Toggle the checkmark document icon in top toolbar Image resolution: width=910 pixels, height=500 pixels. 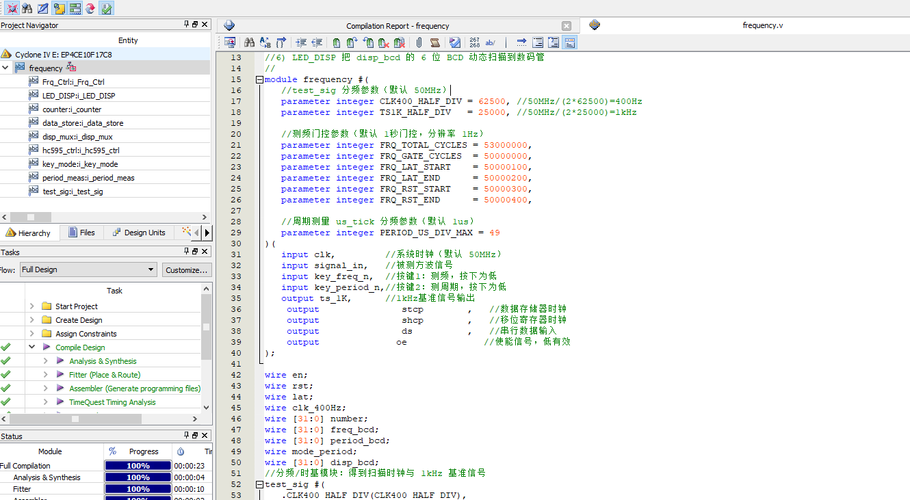click(106, 9)
